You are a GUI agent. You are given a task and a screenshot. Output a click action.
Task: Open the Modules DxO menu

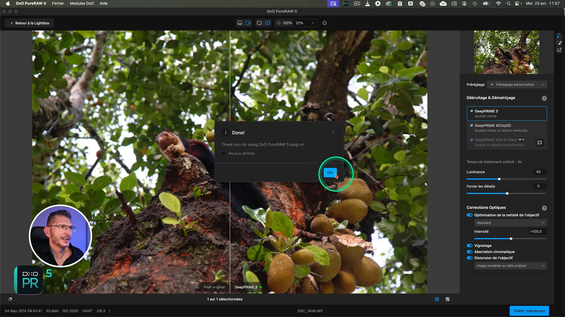[82, 4]
